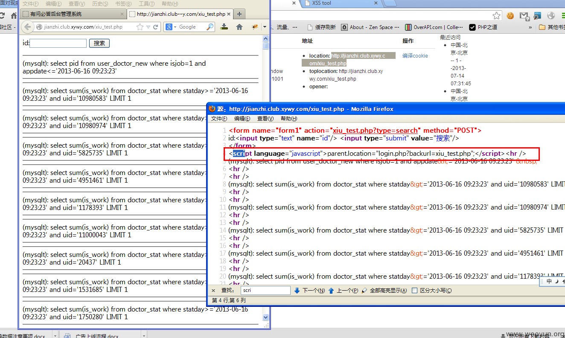
Task: Select the highlighted 'scri' text in the source
Action: pyautogui.click(x=239, y=154)
